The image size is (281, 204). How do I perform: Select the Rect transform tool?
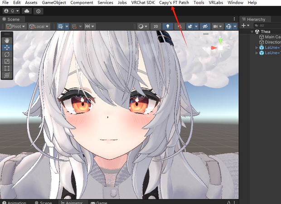click(x=7, y=68)
